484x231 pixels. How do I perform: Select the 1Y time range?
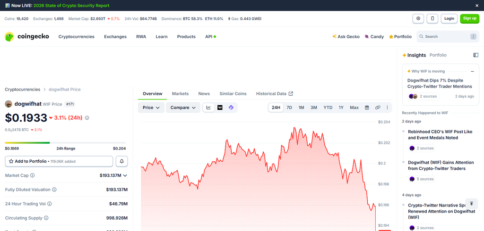pyautogui.click(x=341, y=107)
